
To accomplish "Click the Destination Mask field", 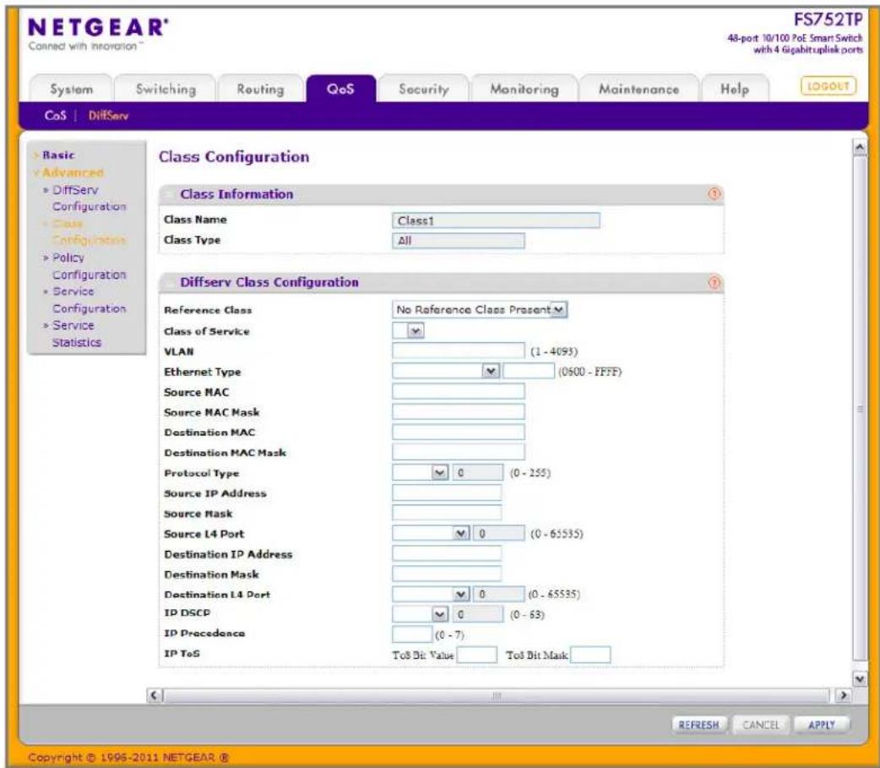I will click(447, 574).
